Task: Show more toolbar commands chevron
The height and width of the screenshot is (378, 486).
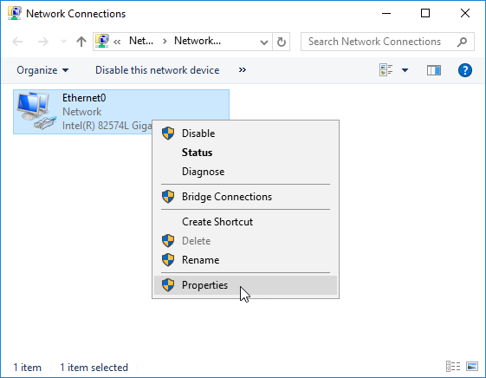Action: coord(243,70)
